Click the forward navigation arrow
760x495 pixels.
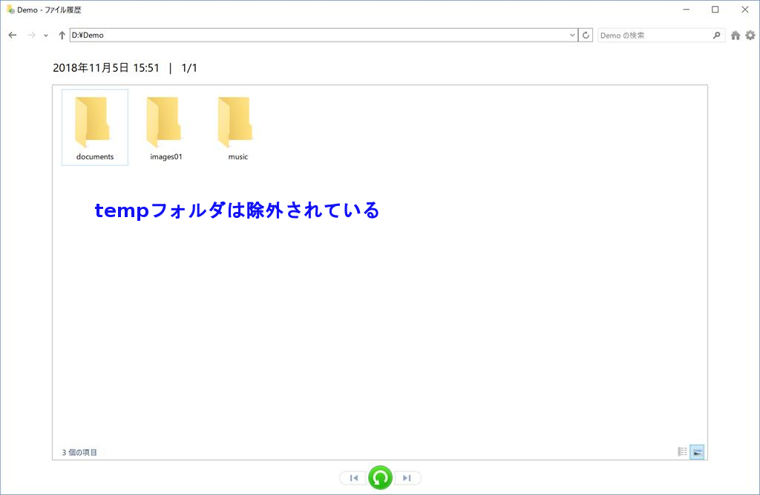31,35
